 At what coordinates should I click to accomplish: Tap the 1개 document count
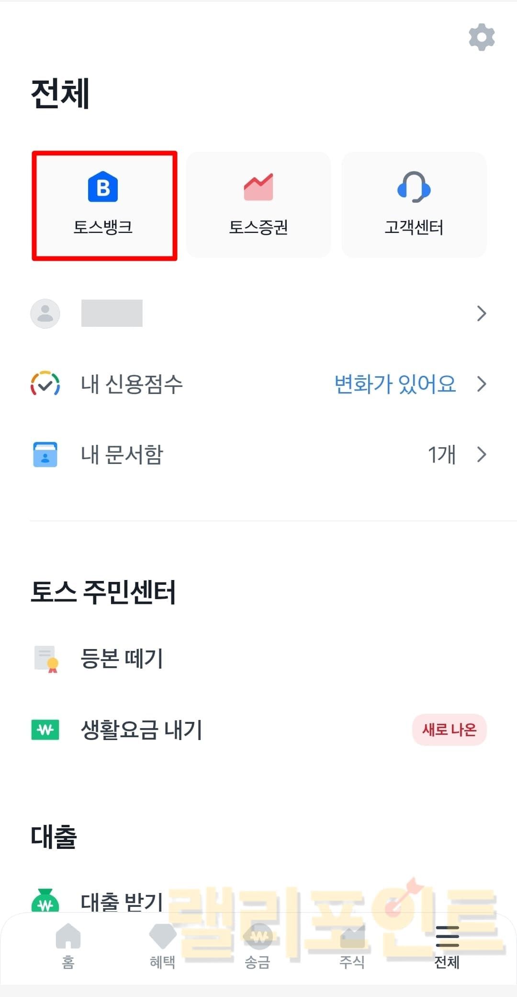[441, 454]
